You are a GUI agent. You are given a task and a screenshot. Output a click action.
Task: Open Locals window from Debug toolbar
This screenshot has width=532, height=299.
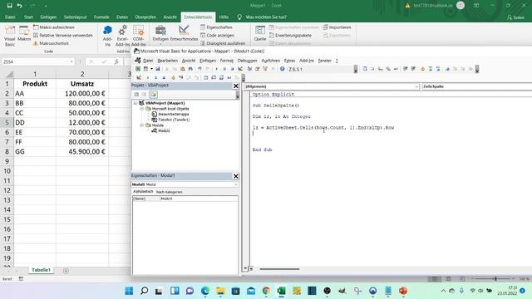(x=205, y=77)
